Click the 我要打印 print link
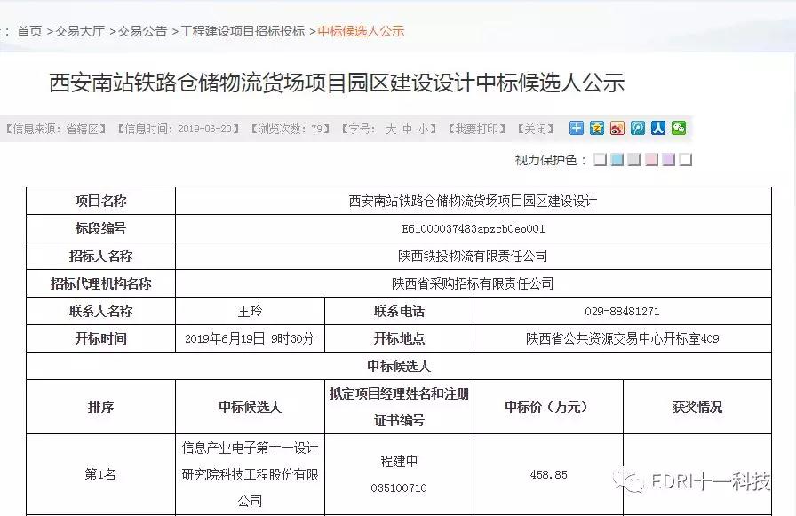The width and height of the screenshot is (796, 516). (477, 129)
